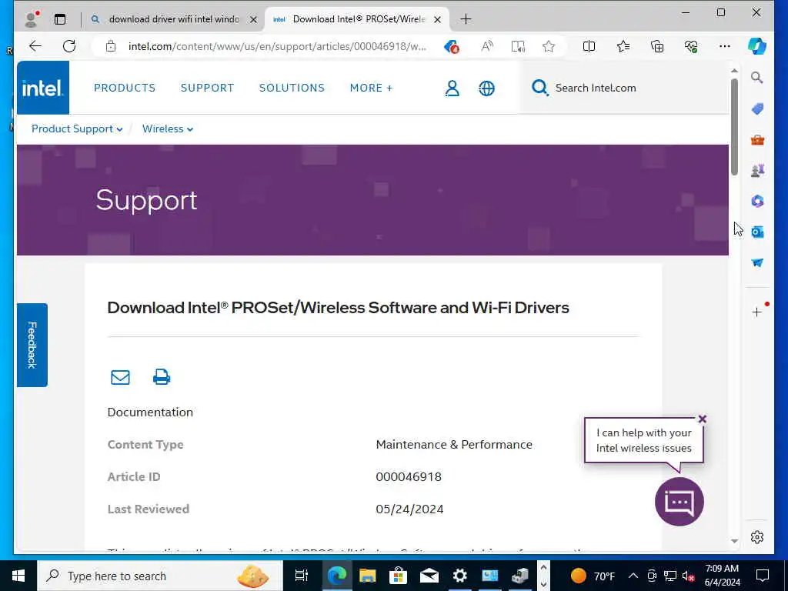Open Settings gear on the taskbar

(x=459, y=576)
